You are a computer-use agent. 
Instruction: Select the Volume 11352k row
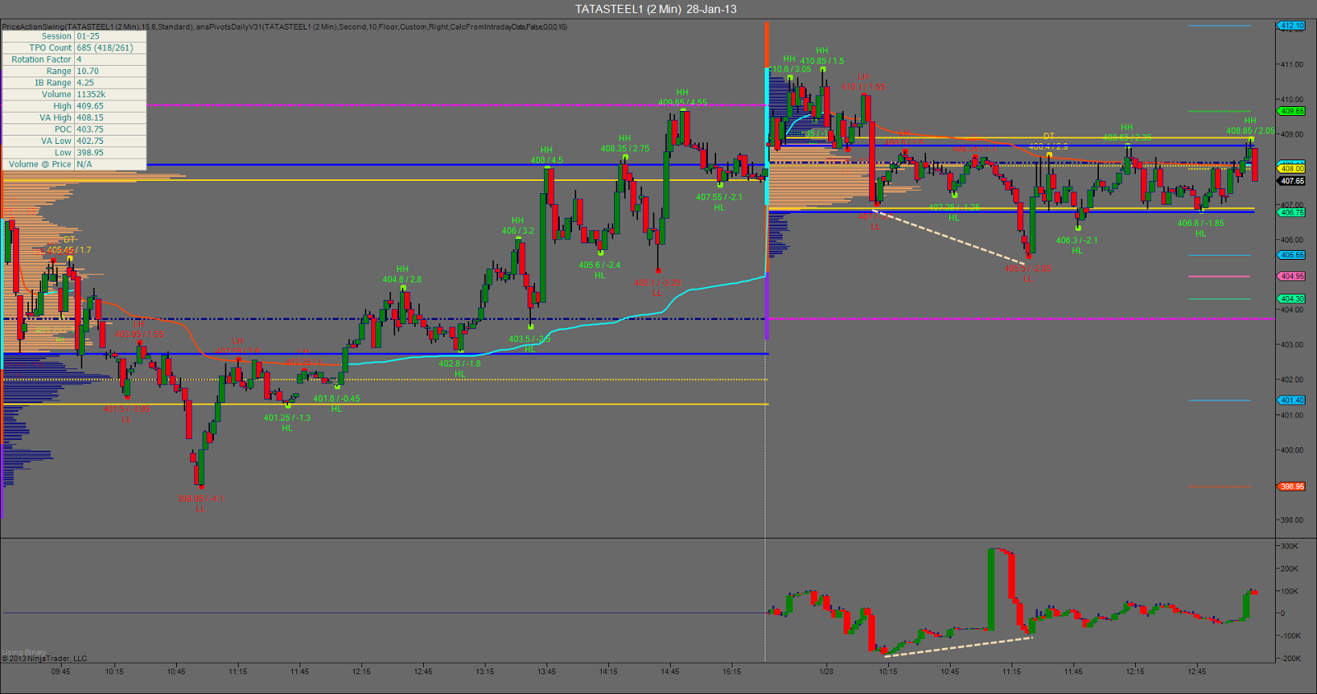(74, 94)
